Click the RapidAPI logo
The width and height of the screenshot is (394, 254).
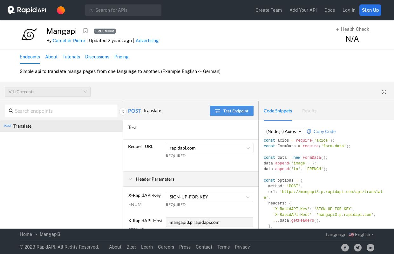27,10
